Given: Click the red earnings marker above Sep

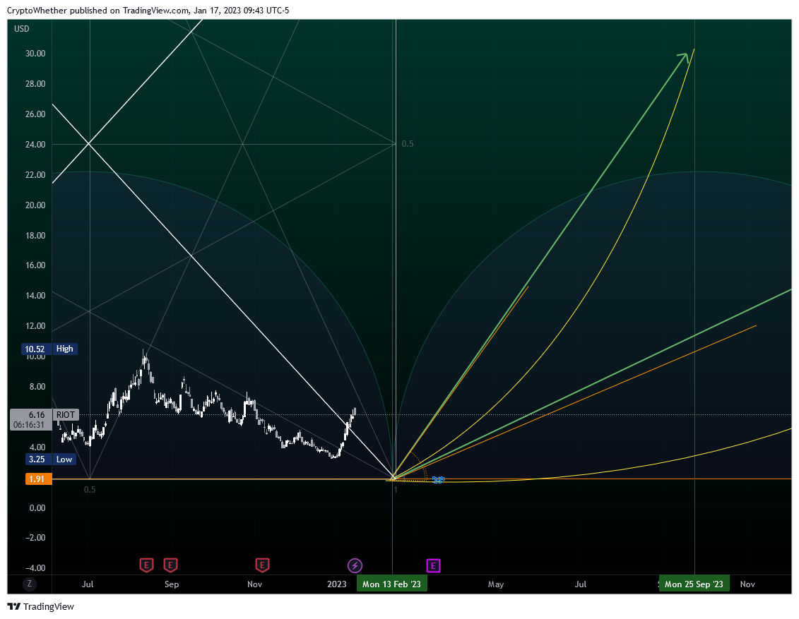Looking at the screenshot, I should (170, 565).
